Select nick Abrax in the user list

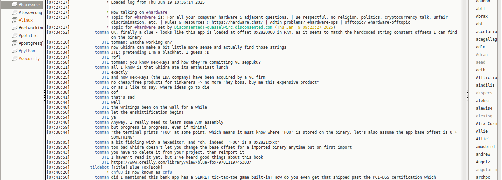pyautogui.click(x=482, y=16)
